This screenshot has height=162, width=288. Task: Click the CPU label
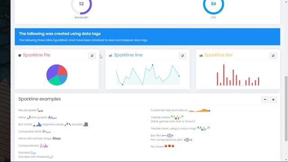click(x=213, y=18)
